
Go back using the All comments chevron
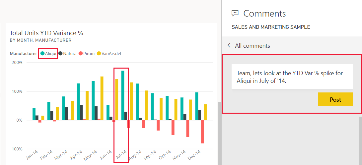click(x=229, y=45)
